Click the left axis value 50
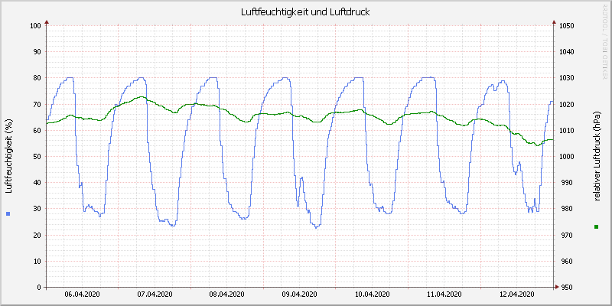Image resolution: width=612 pixels, height=306 pixels. (x=37, y=157)
